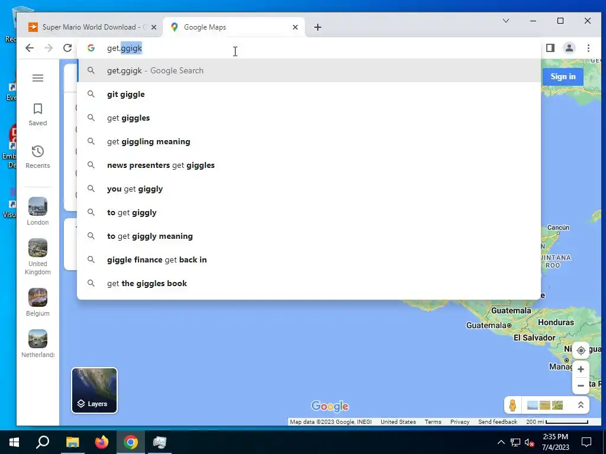Click the Sign in button
This screenshot has width=606, height=454.
563,76
